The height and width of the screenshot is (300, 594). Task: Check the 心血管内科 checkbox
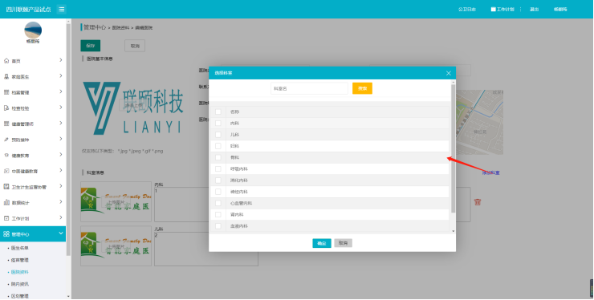pos(218,203)
